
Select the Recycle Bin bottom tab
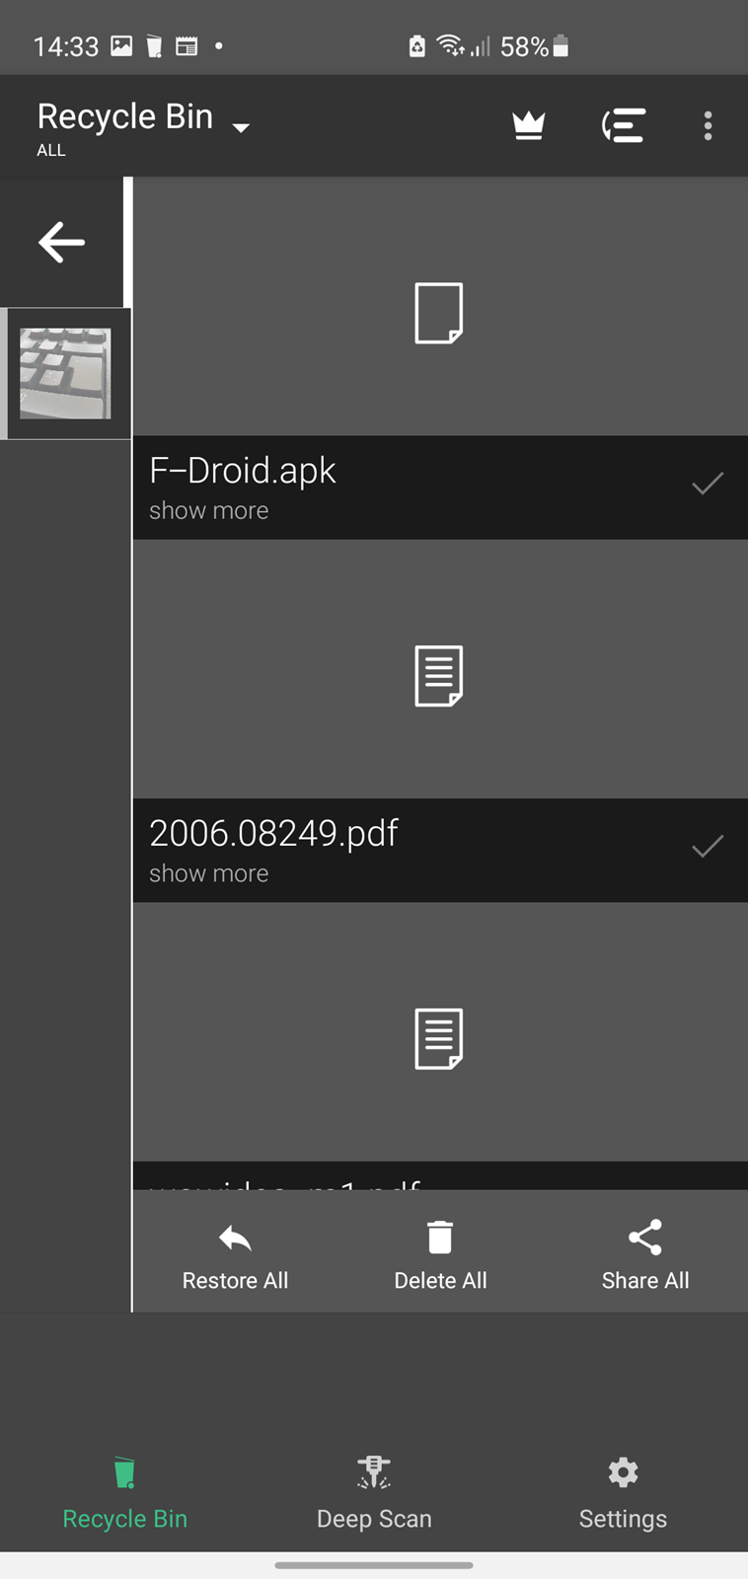[124, 1492]
